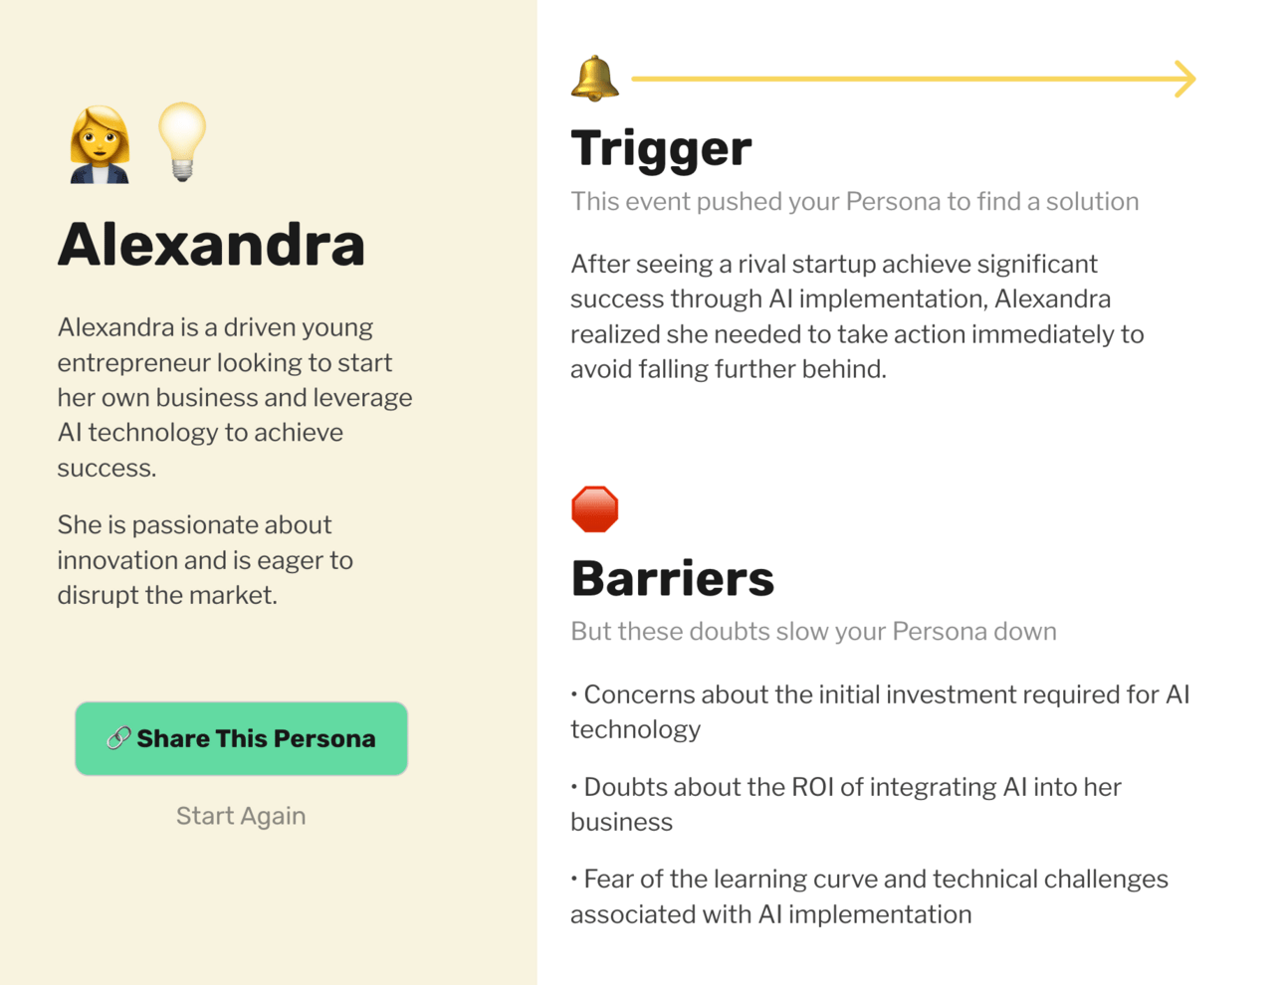
Task: Click the red stop sign icon
Action: 595,509
